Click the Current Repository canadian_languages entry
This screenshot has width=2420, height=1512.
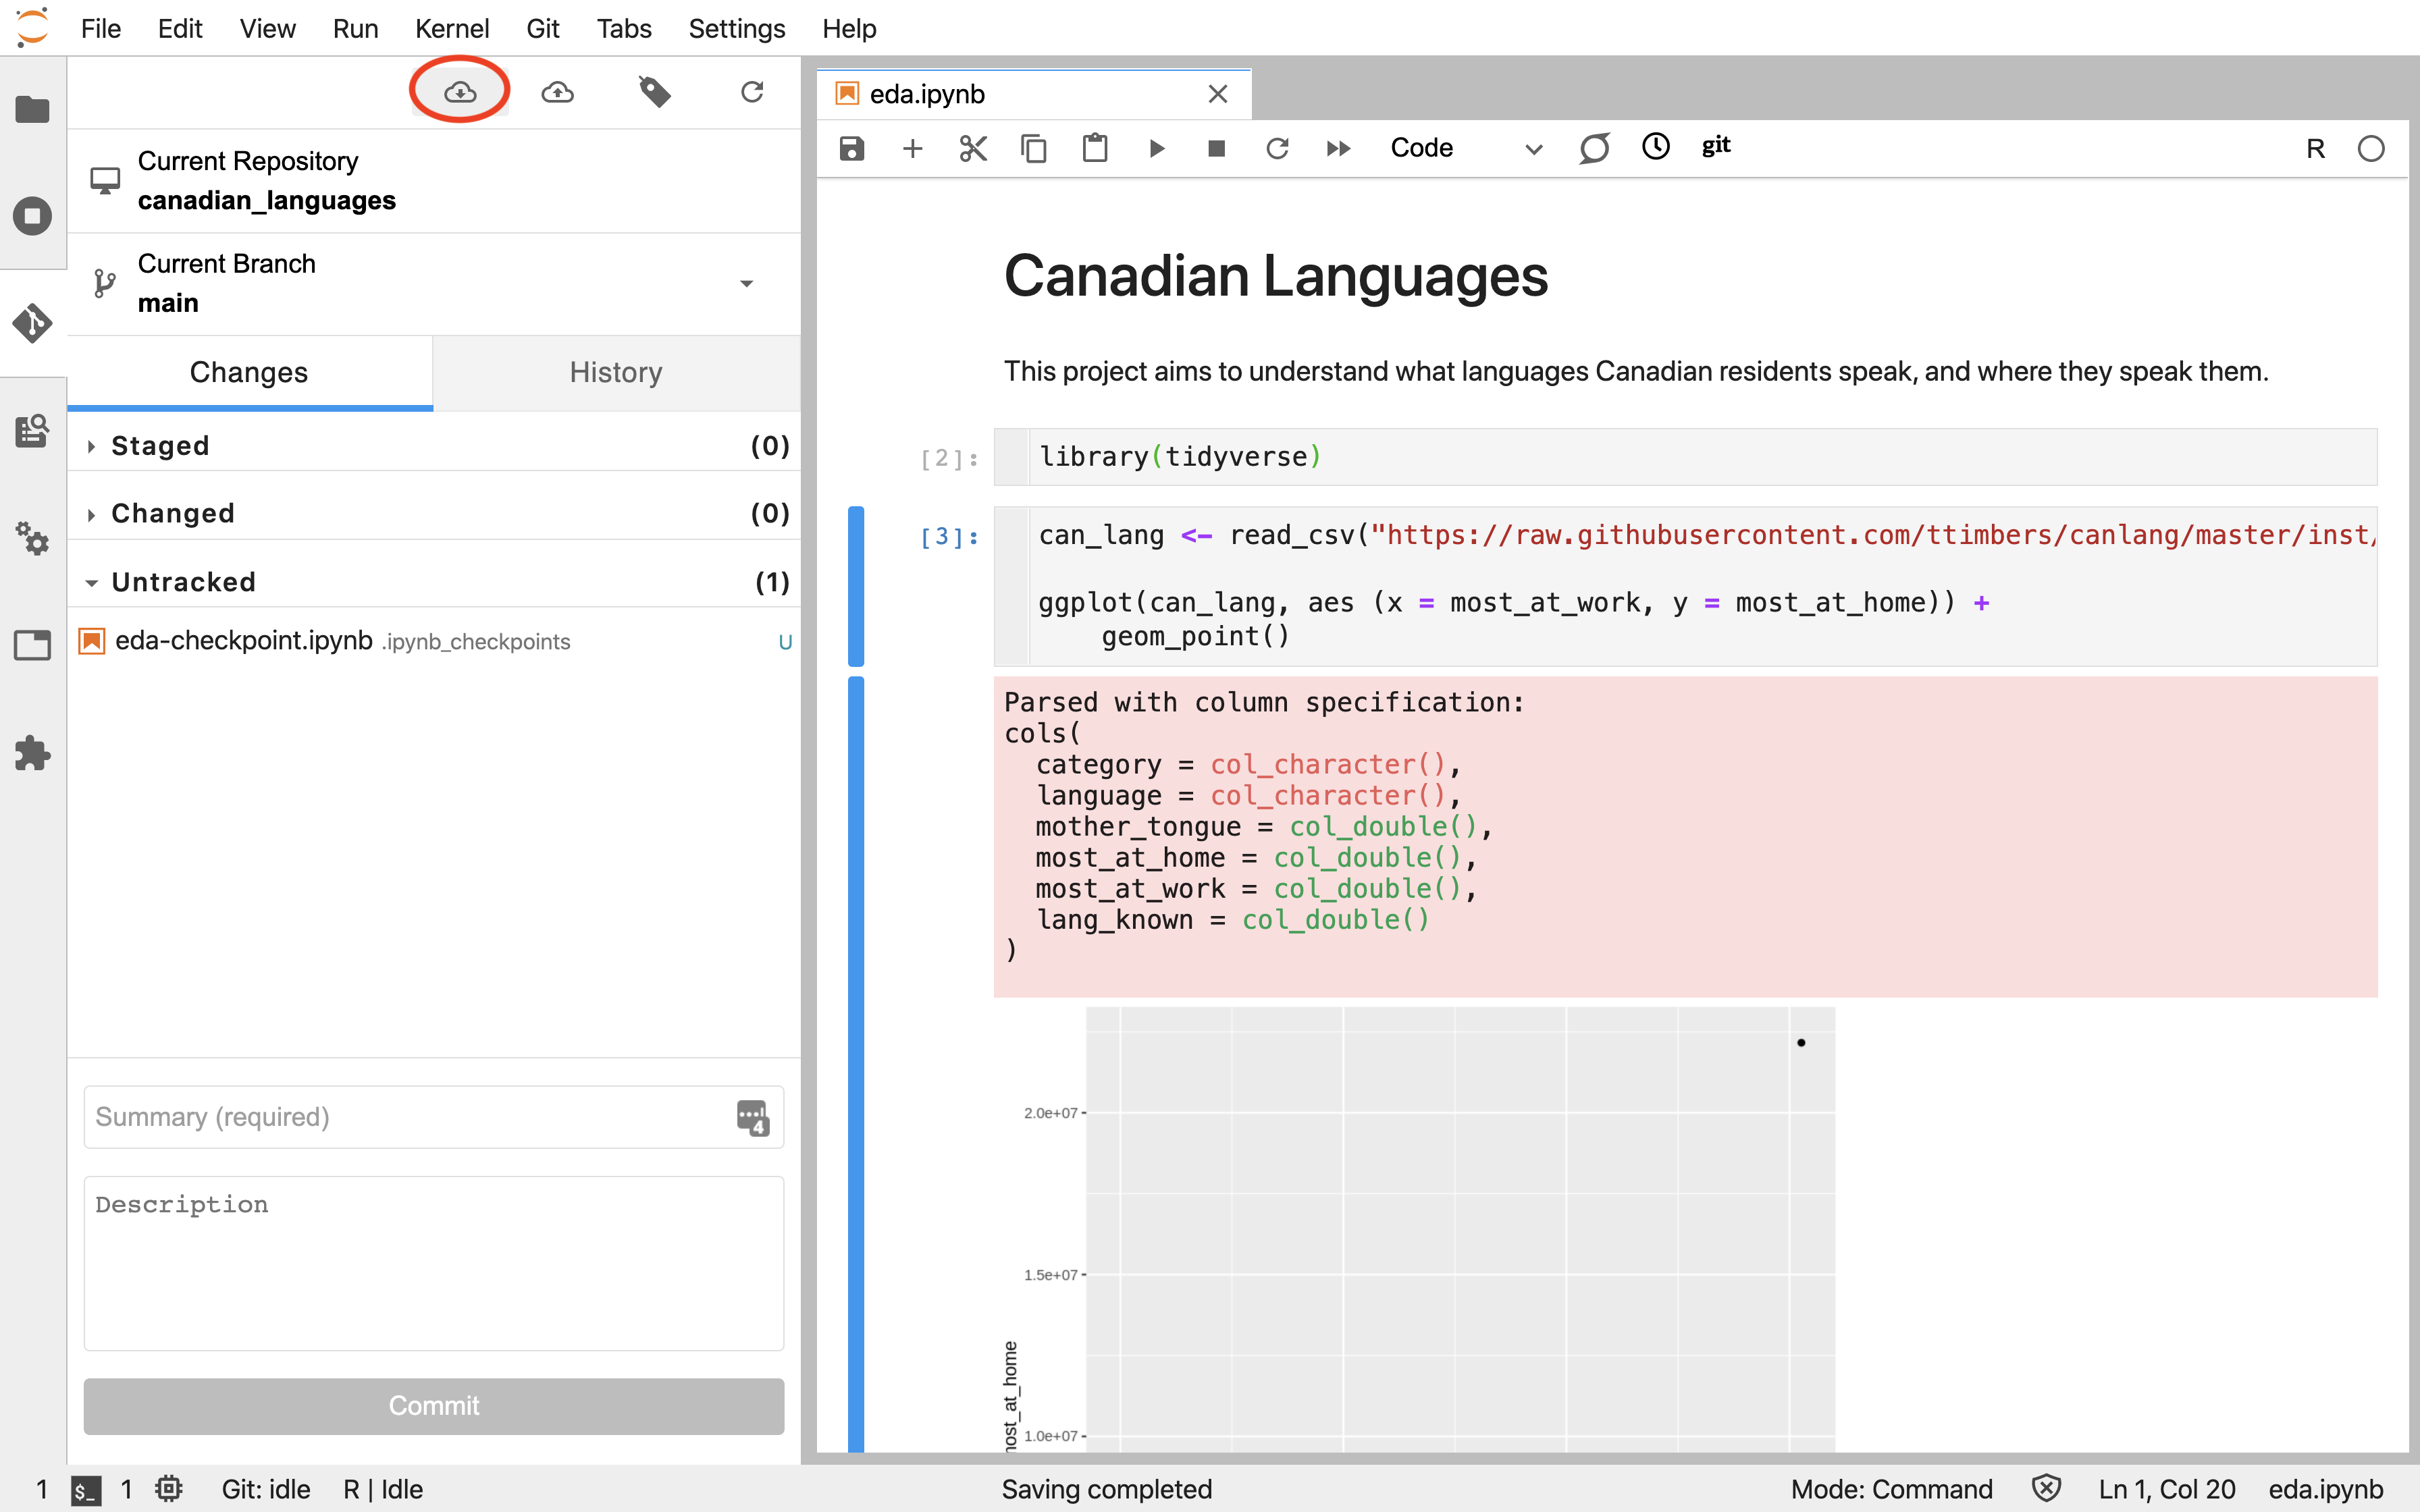[x=434, y=181]
